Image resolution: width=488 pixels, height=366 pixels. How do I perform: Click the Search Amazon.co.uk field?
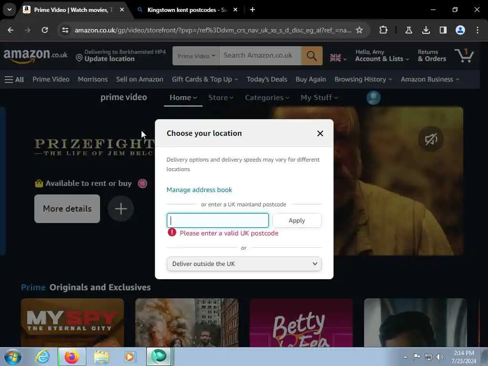pos(260,56)
